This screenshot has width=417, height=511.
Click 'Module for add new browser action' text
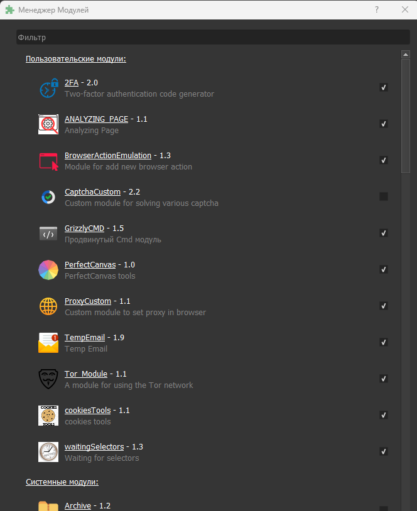[x=129, y=166]
